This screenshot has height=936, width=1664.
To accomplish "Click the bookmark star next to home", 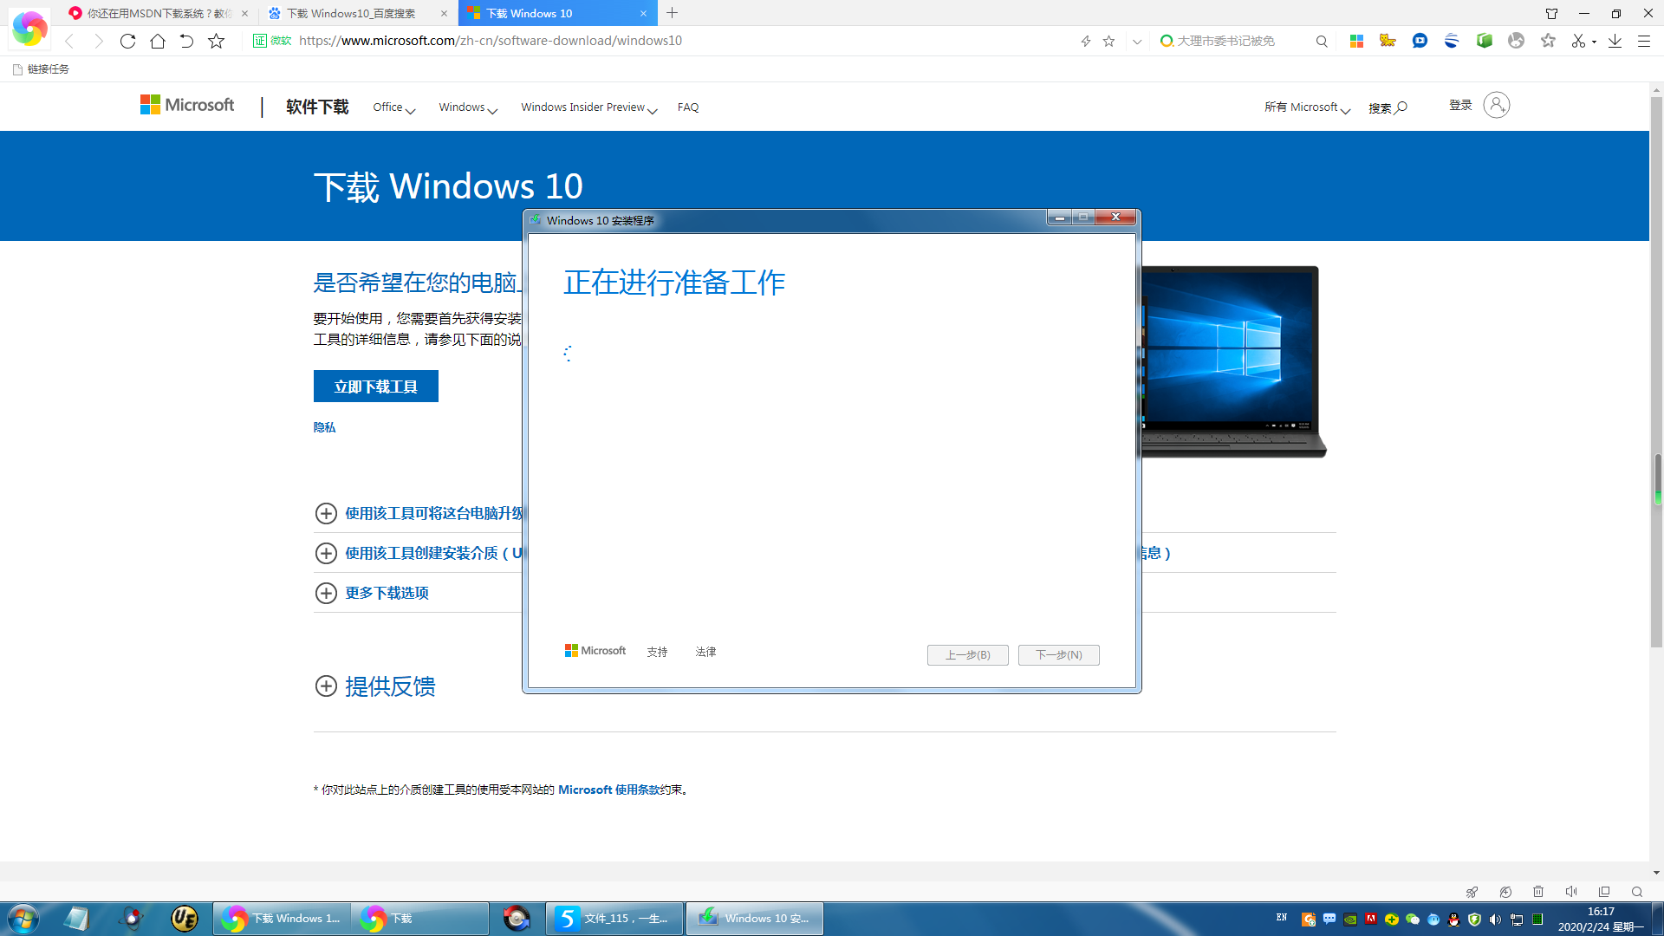I will 217,41.
